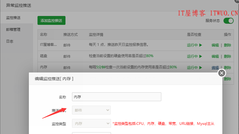Select the IT屋博客... name cell
239x134 pixels.
48,45
